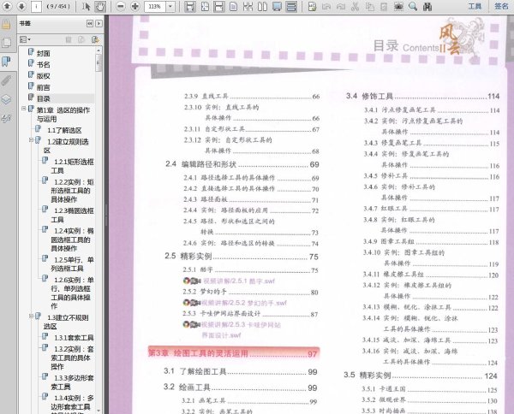514x414 pixels.
Task: Open the Layers panel icon
Action: (6, 99)
